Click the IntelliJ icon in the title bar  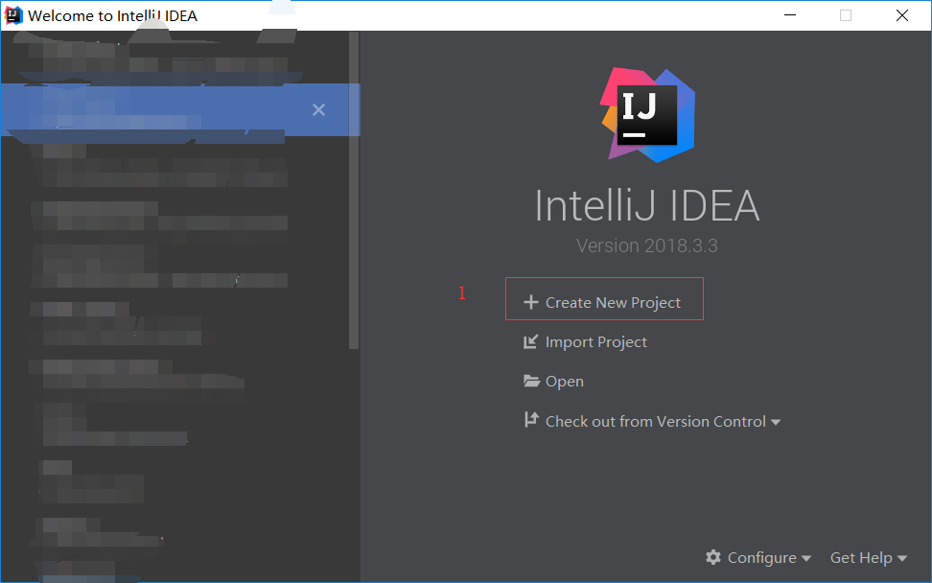[13, 15]
